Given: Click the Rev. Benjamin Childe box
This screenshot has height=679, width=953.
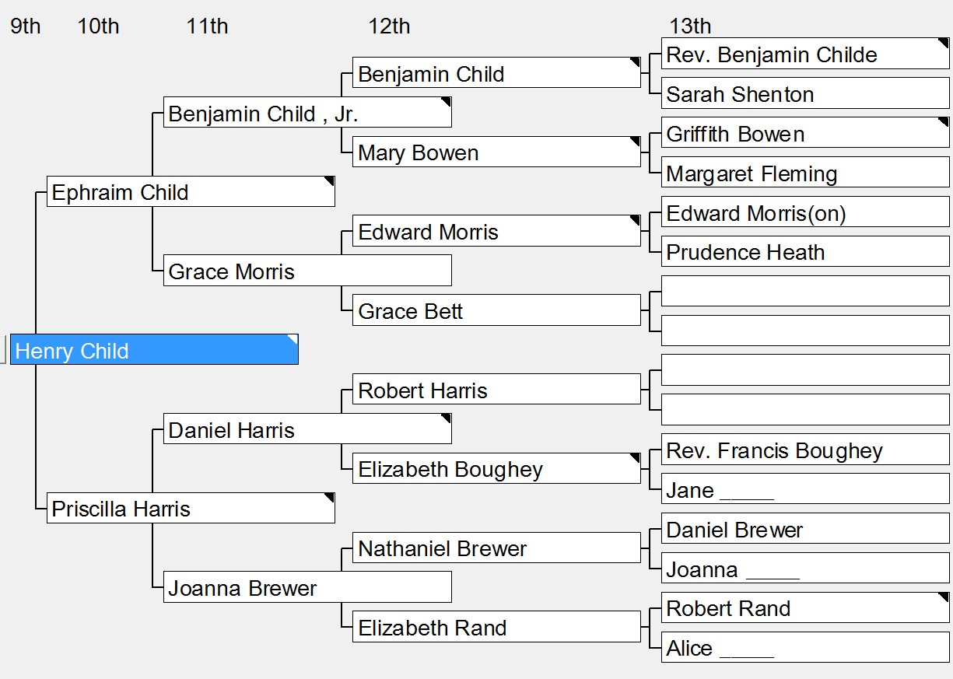Looking at the screenshot, I should click(805, 54).
